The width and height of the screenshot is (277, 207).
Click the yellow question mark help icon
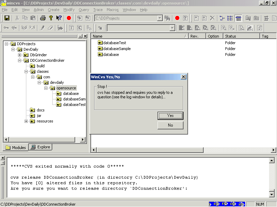coord(51,18)
